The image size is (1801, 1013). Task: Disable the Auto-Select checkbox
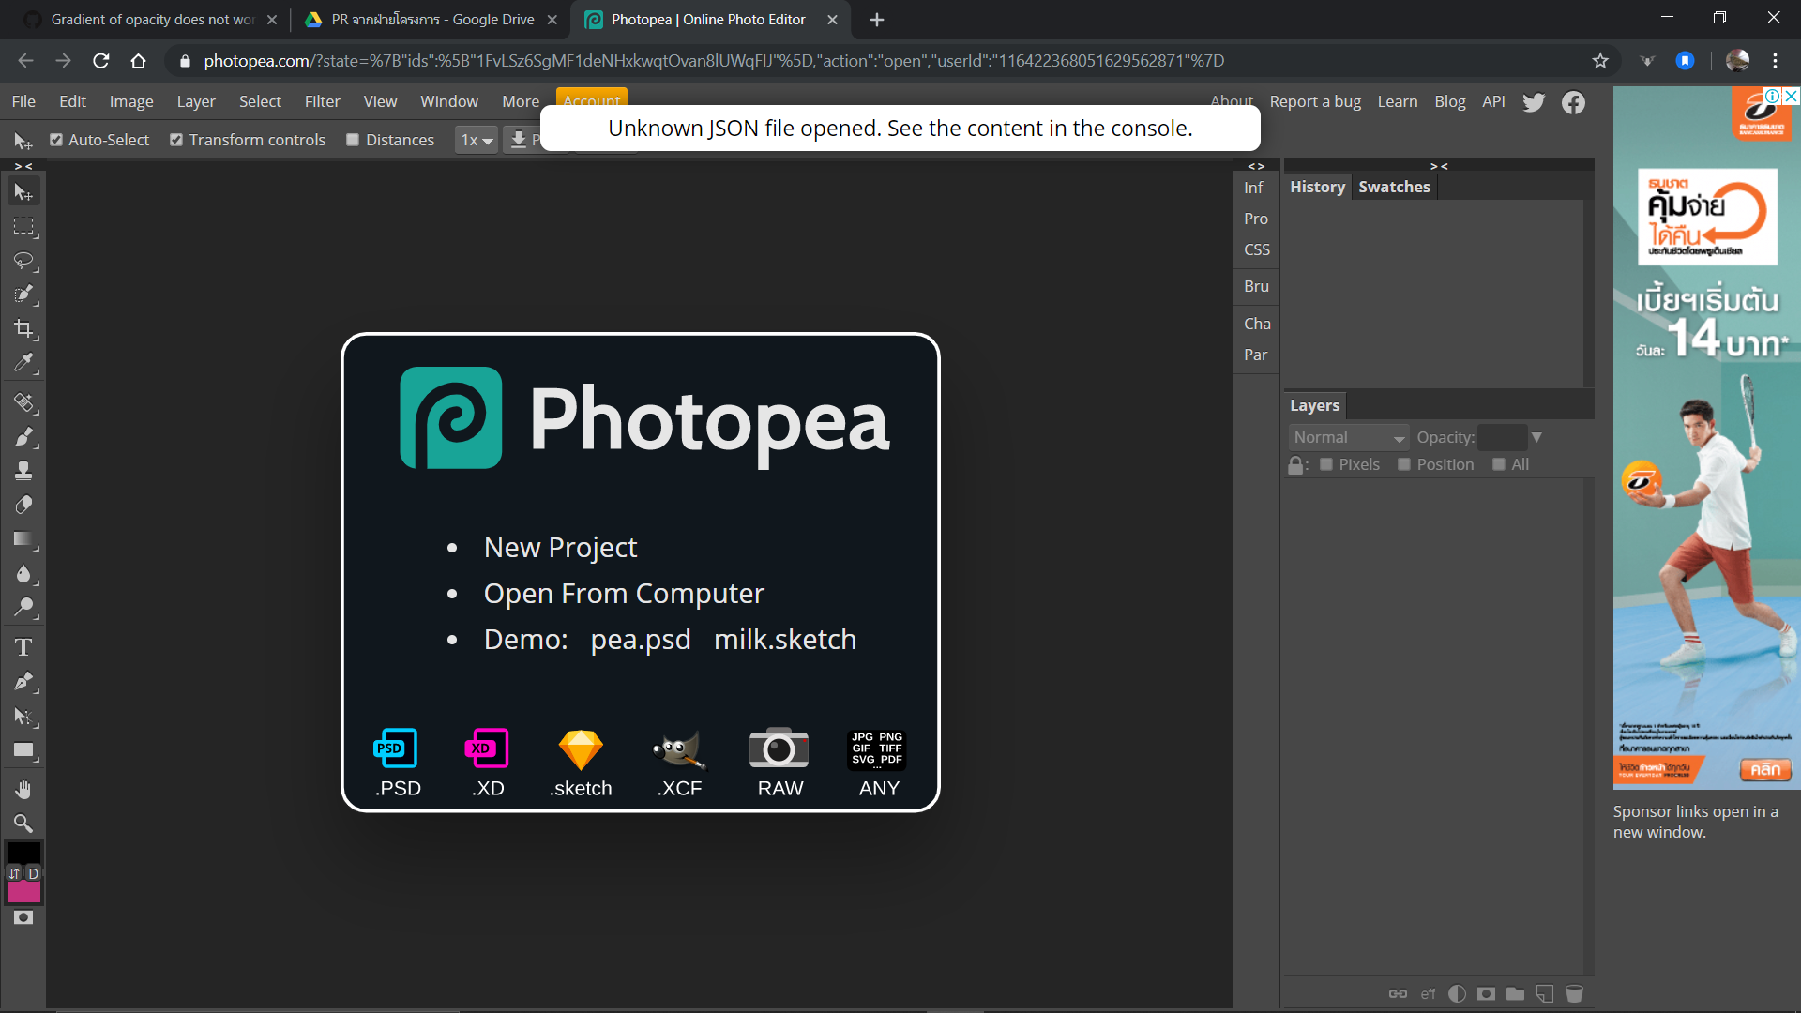click(x=56, y=140)
